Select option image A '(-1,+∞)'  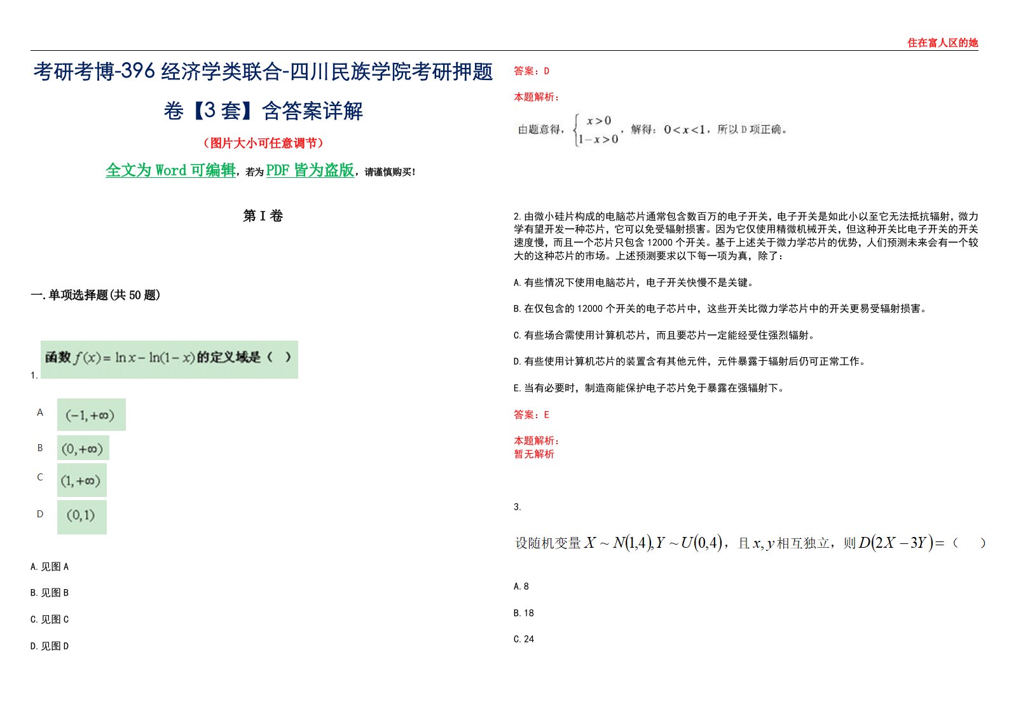(92, 414)
